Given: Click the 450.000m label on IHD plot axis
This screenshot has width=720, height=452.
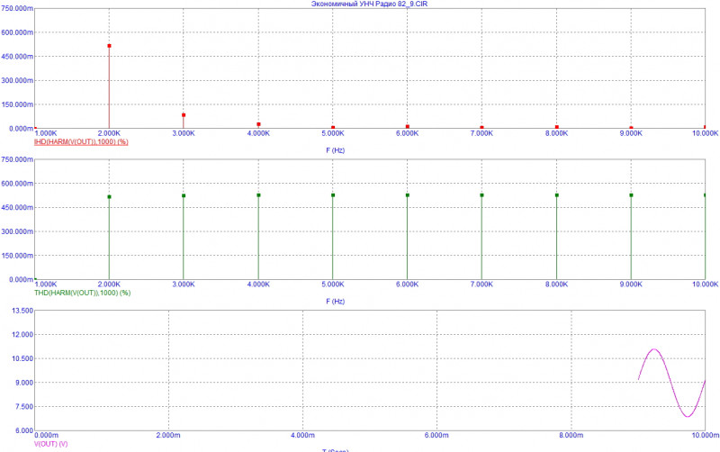Looking at the screenshot, I should [x=17, y=57].
